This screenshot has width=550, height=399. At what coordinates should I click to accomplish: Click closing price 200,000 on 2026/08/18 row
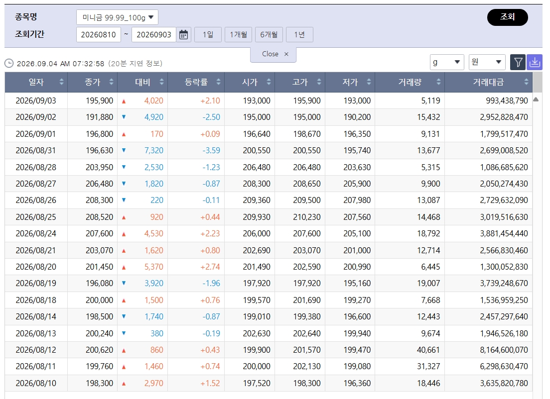[x=100, y=300]
